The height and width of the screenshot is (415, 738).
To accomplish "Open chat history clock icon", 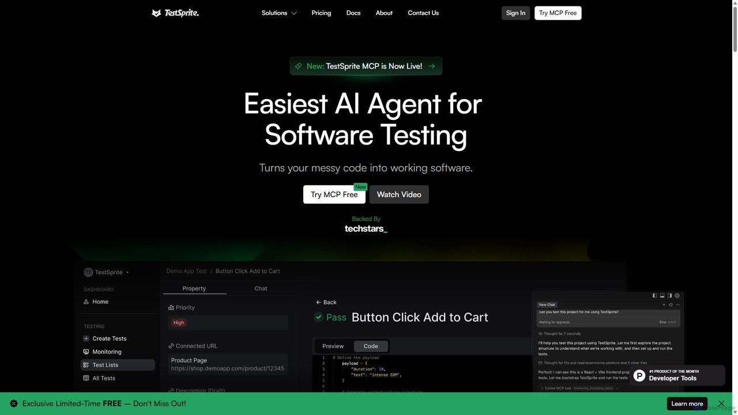I will click(671, 305).
